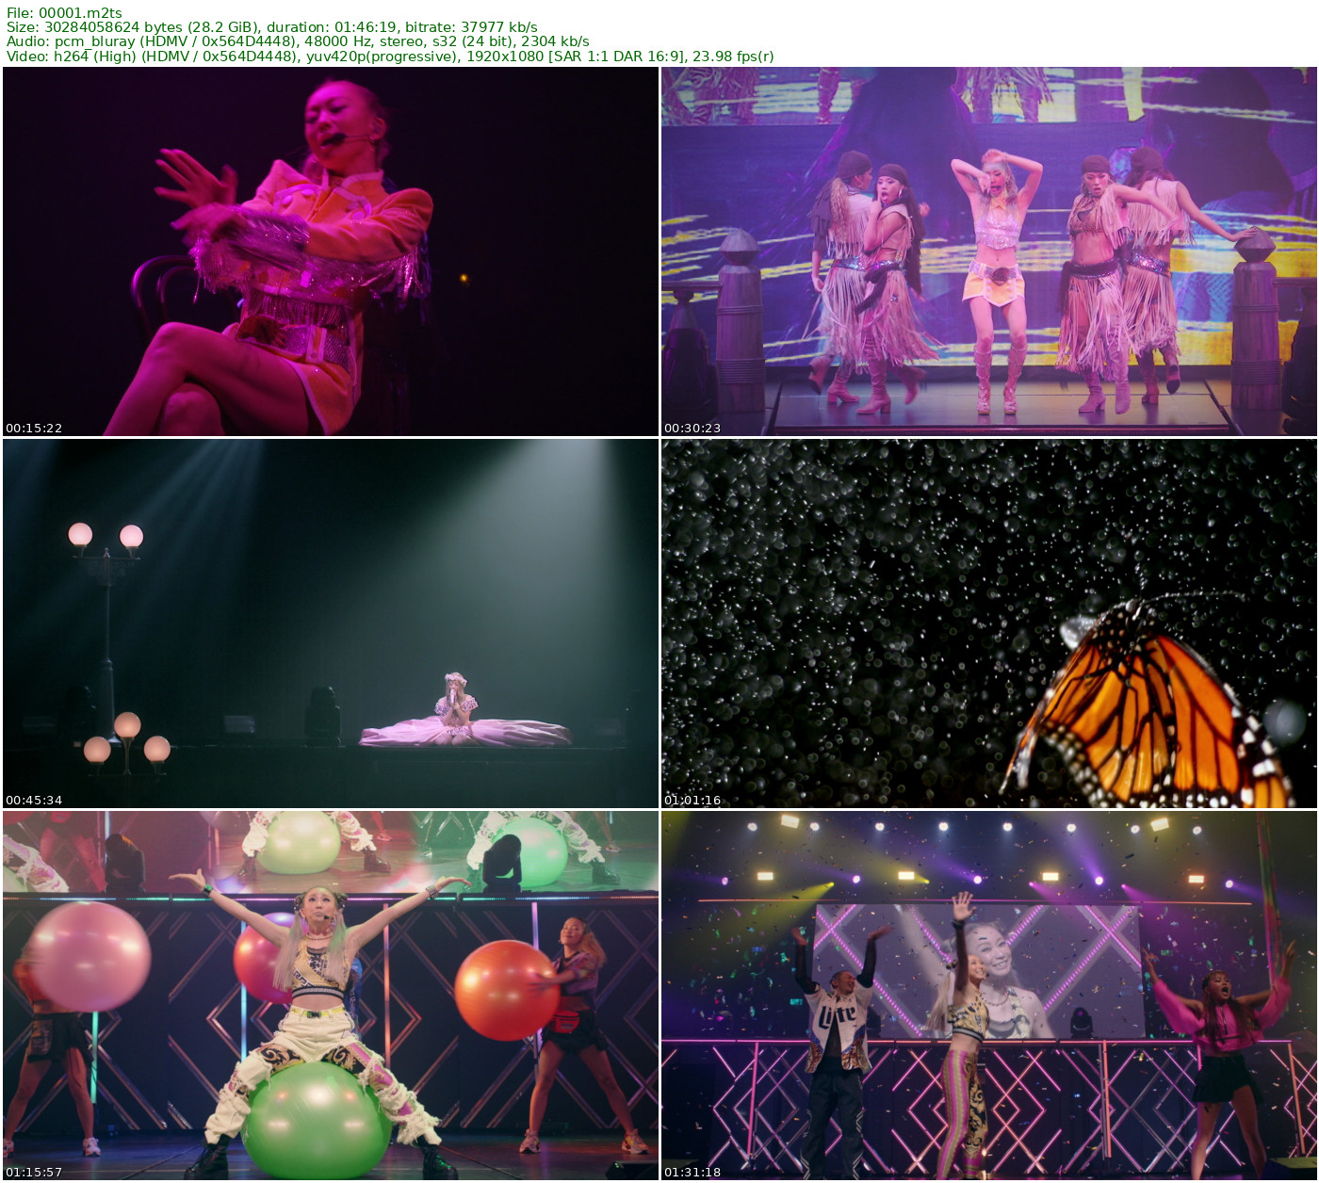
Task: Select the 00:30:23 thumbnail of dancers
Action: click(988, 251)
